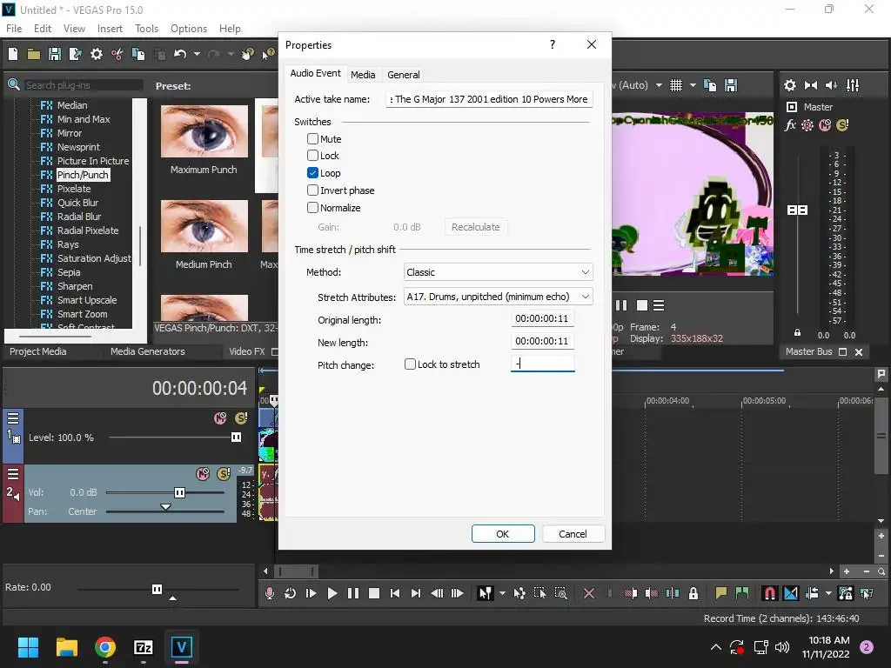Select the Zoom Edit tool magnifier
Viewport: 891px width, 668px height.
(x=561, y=593)
